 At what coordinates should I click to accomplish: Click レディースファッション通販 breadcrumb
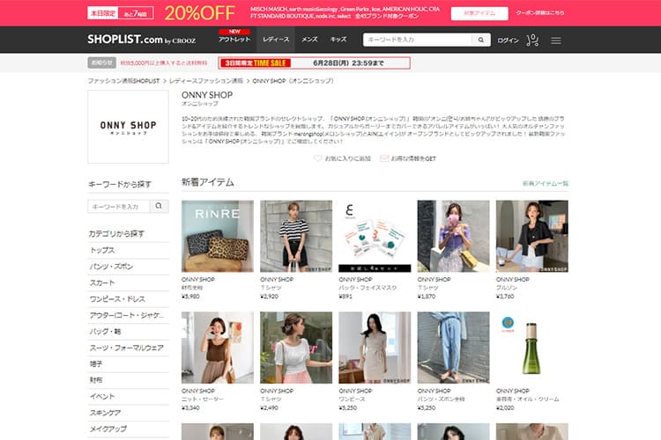(205, 80)
